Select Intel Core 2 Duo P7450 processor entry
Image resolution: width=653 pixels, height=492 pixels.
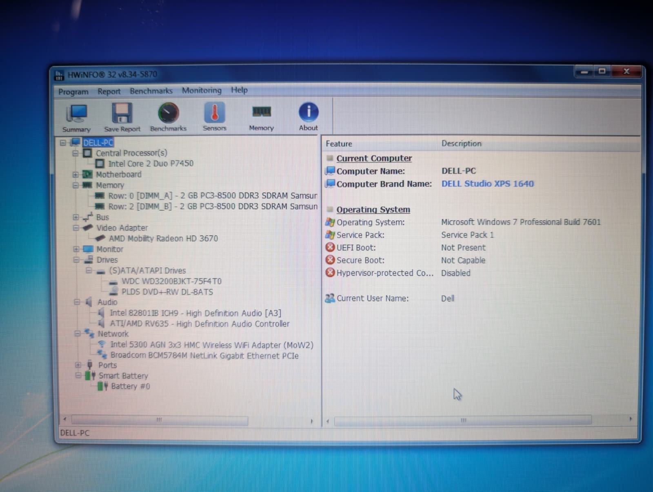coord(151,163)
